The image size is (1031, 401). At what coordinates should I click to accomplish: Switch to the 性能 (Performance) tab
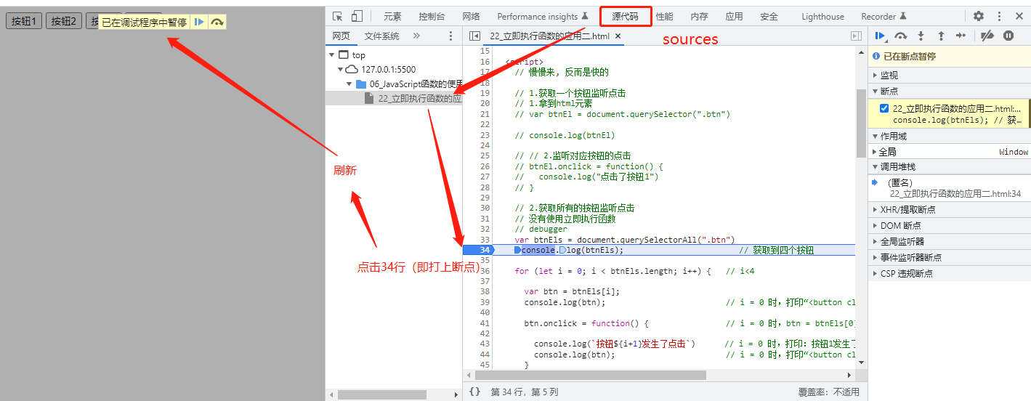(x=664, y=16)
